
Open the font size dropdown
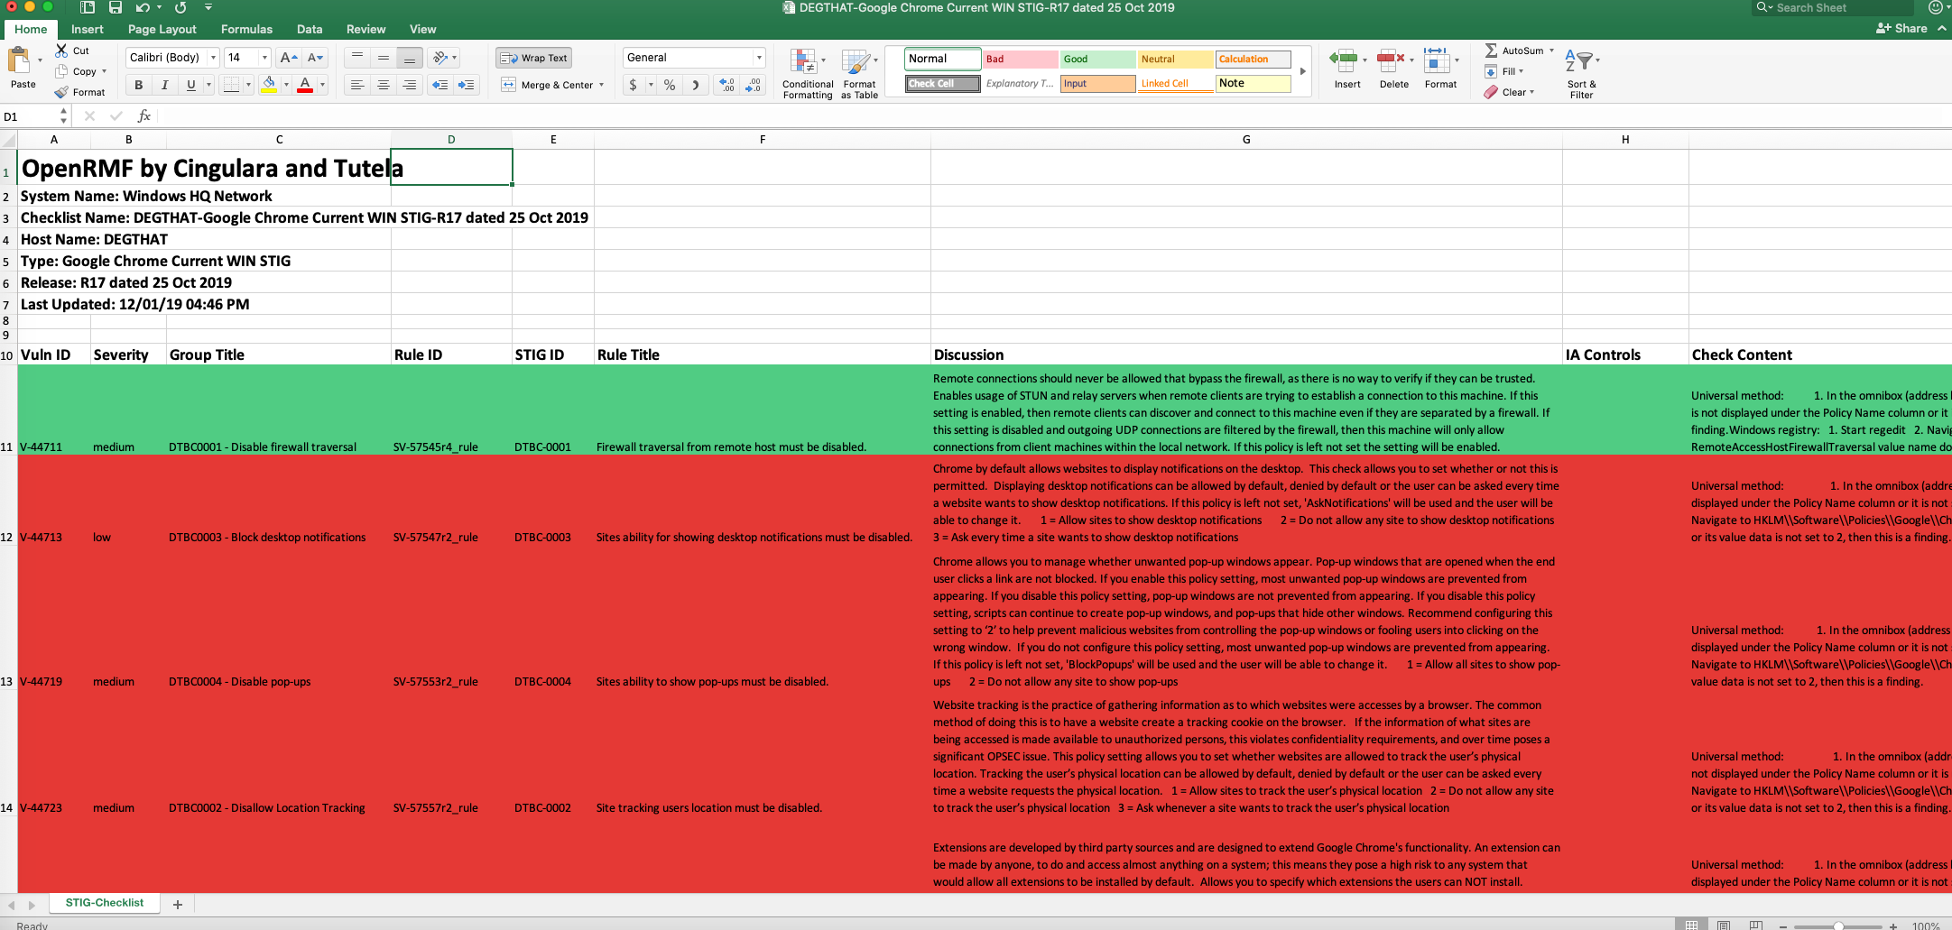[x=264, y=58]
